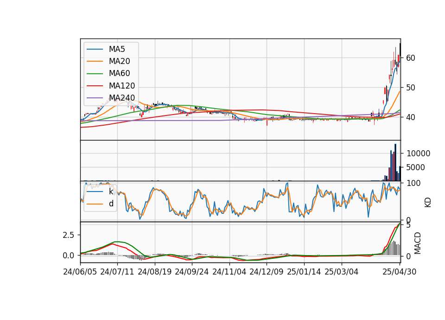Click the date label 25/03/04
Viewport: 445px width, 320px height.
[x=342, y=272]
